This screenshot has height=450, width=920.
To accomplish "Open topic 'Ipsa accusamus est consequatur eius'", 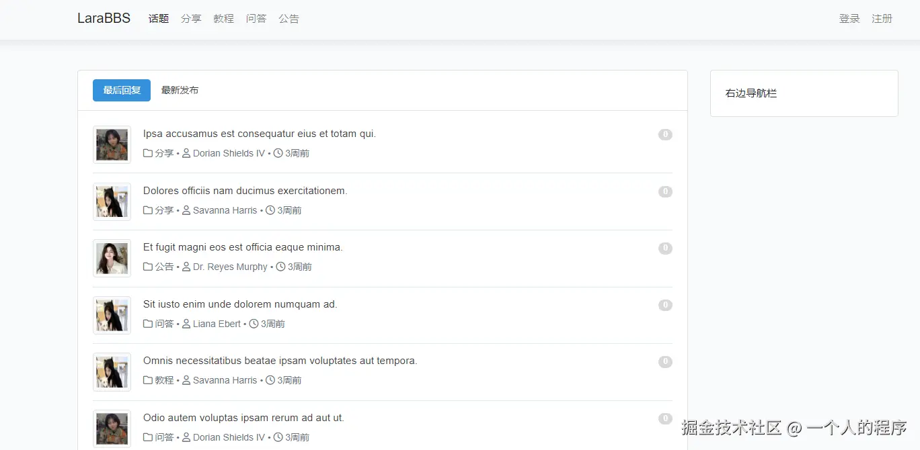I will coord(260,134).
